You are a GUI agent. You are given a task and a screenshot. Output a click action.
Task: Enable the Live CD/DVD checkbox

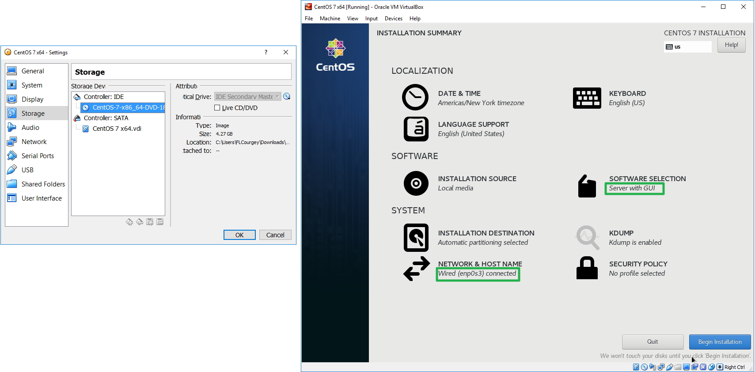pos(217,108)
